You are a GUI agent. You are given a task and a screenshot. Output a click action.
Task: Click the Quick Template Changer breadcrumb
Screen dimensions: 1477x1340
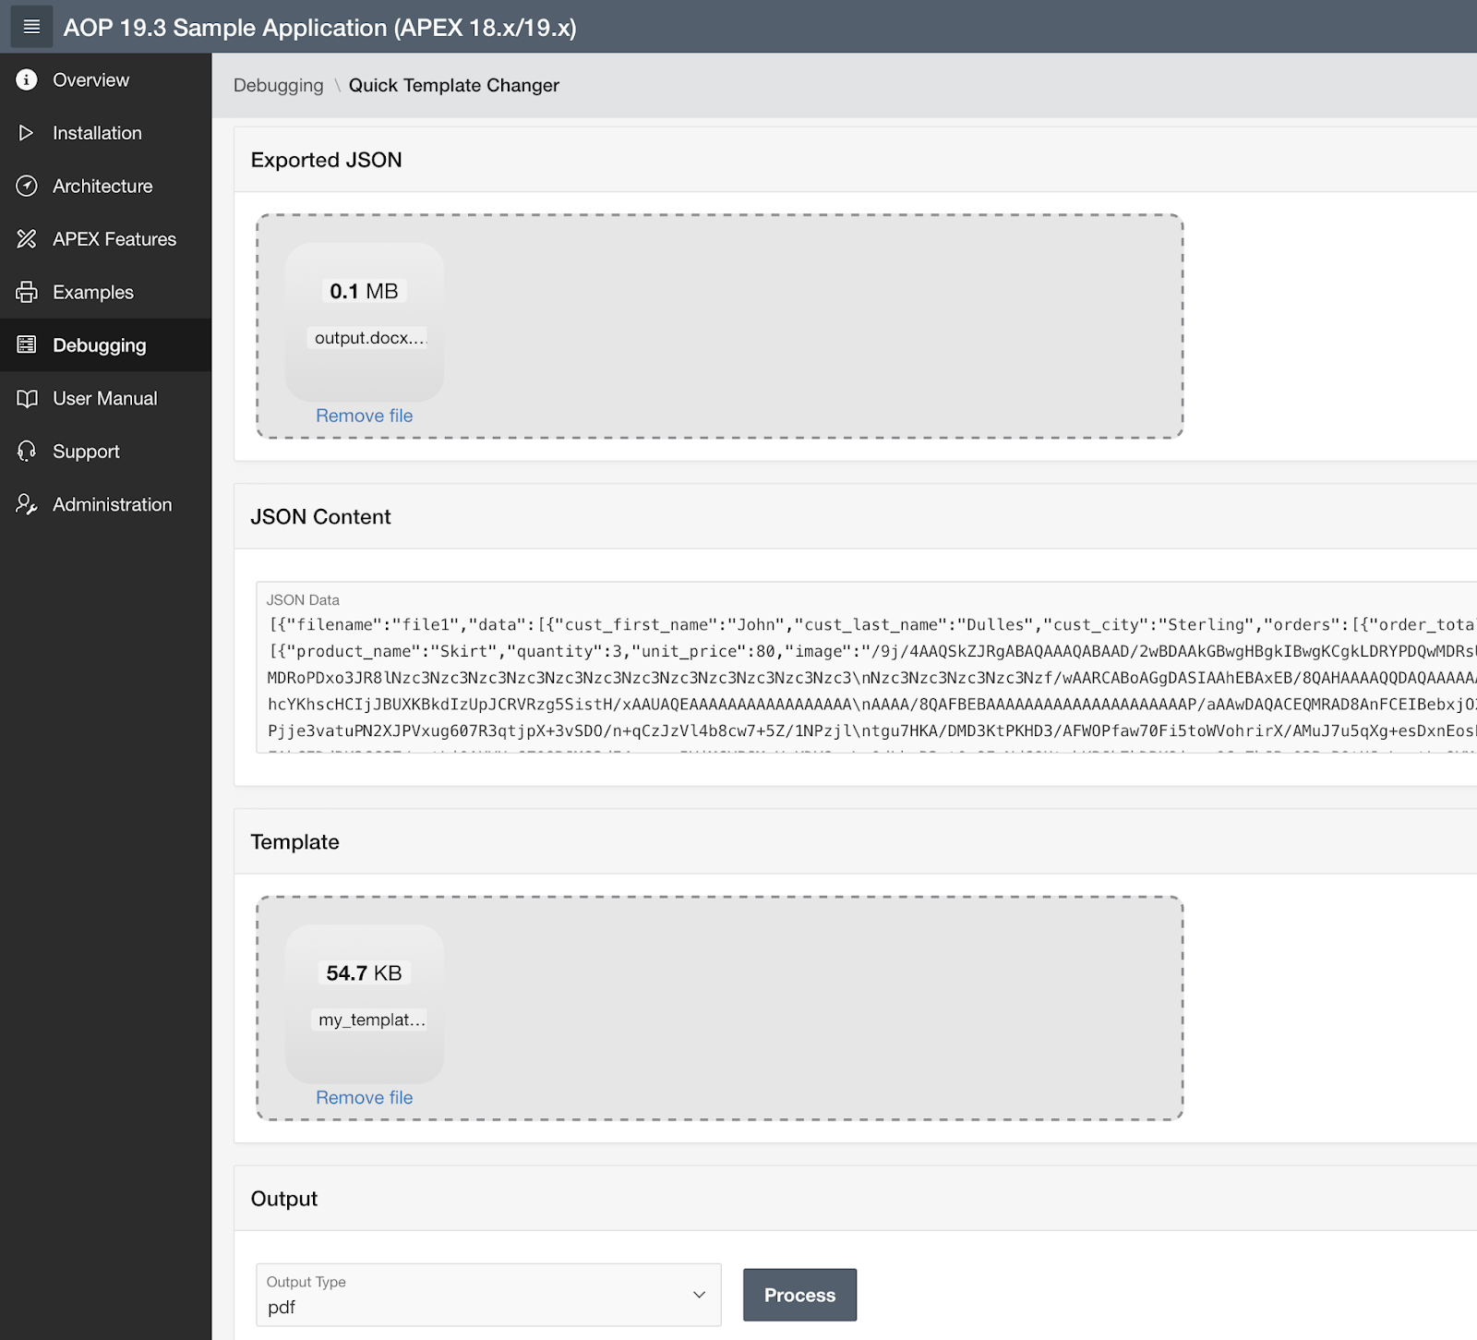[x=454, y=85]
